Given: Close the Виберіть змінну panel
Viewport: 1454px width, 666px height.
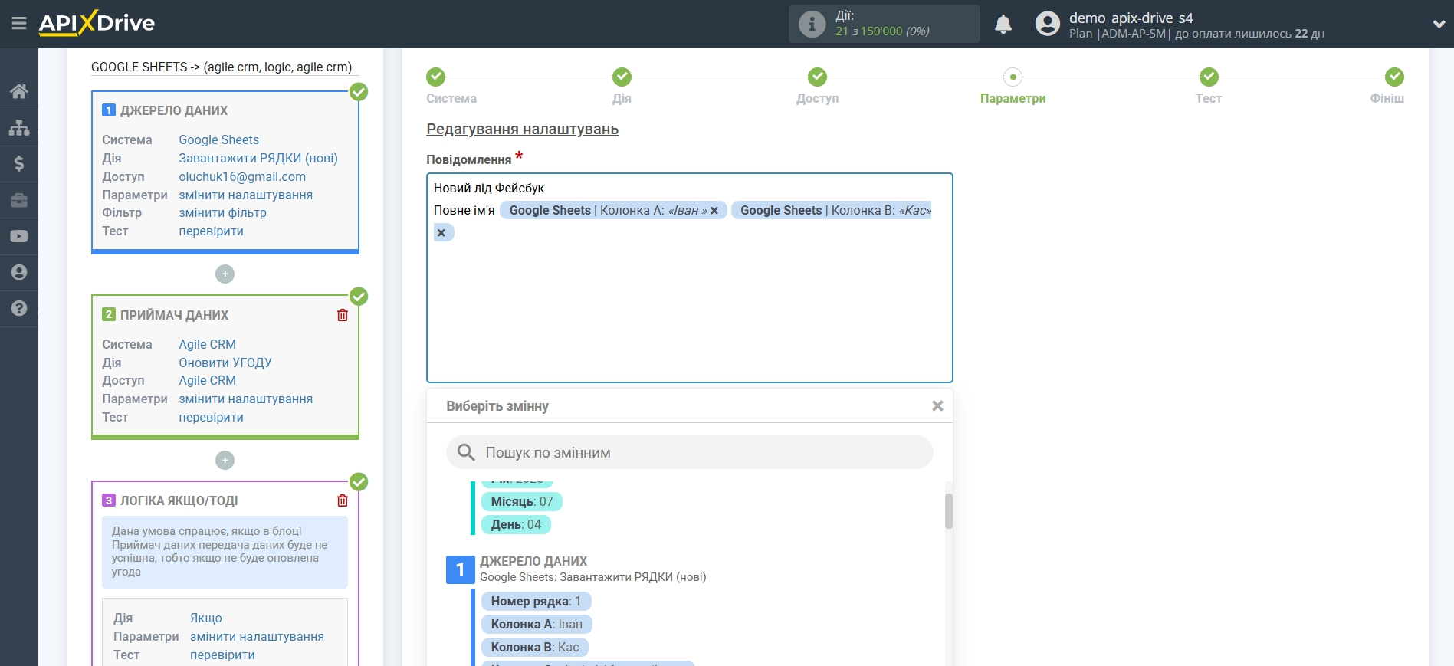Looking at the screenshot, I should [x=937, y=406].
